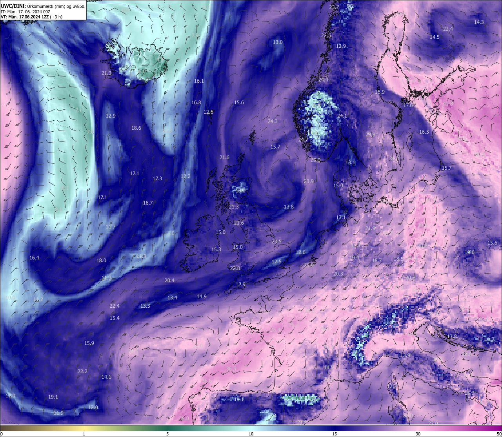This screenshot has height=437, width=502.
Task: Click the 22.8 value label
Action: (x=235, y=268)
